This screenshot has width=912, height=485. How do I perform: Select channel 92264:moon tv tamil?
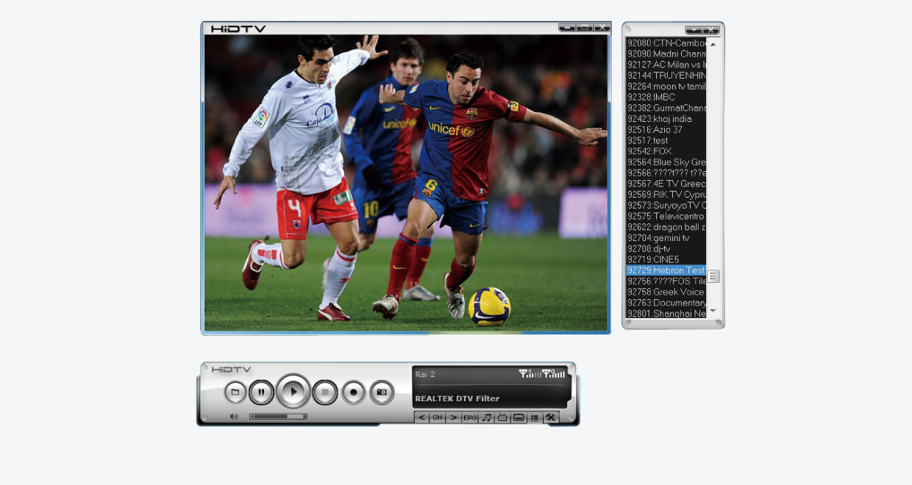coord(666,86)
